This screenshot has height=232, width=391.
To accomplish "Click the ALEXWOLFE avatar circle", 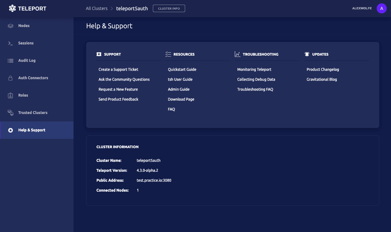I will [x=382, y=8].
